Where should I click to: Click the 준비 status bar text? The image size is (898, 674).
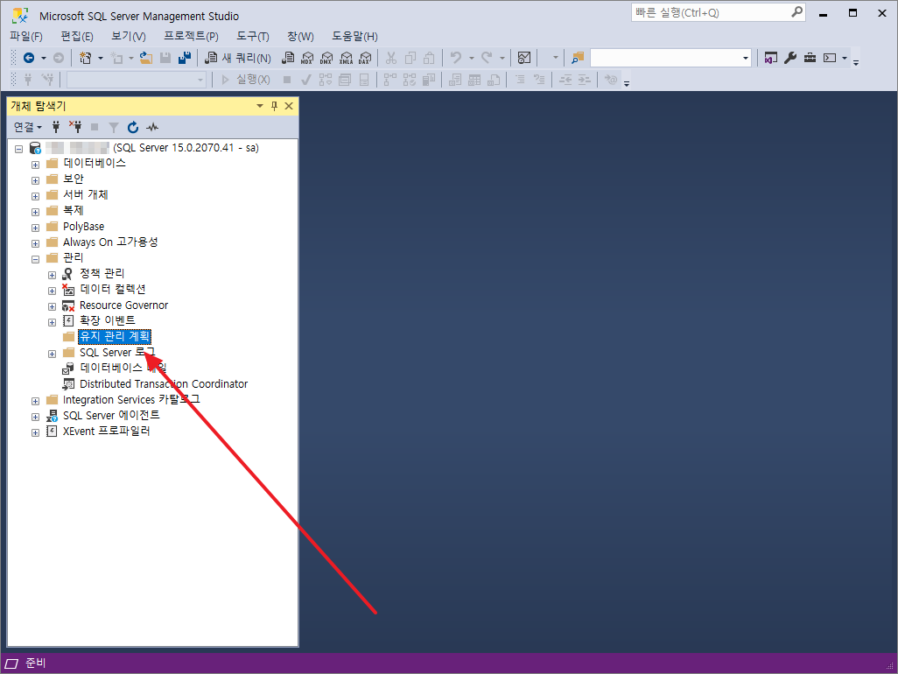click(x=36, y=663)
